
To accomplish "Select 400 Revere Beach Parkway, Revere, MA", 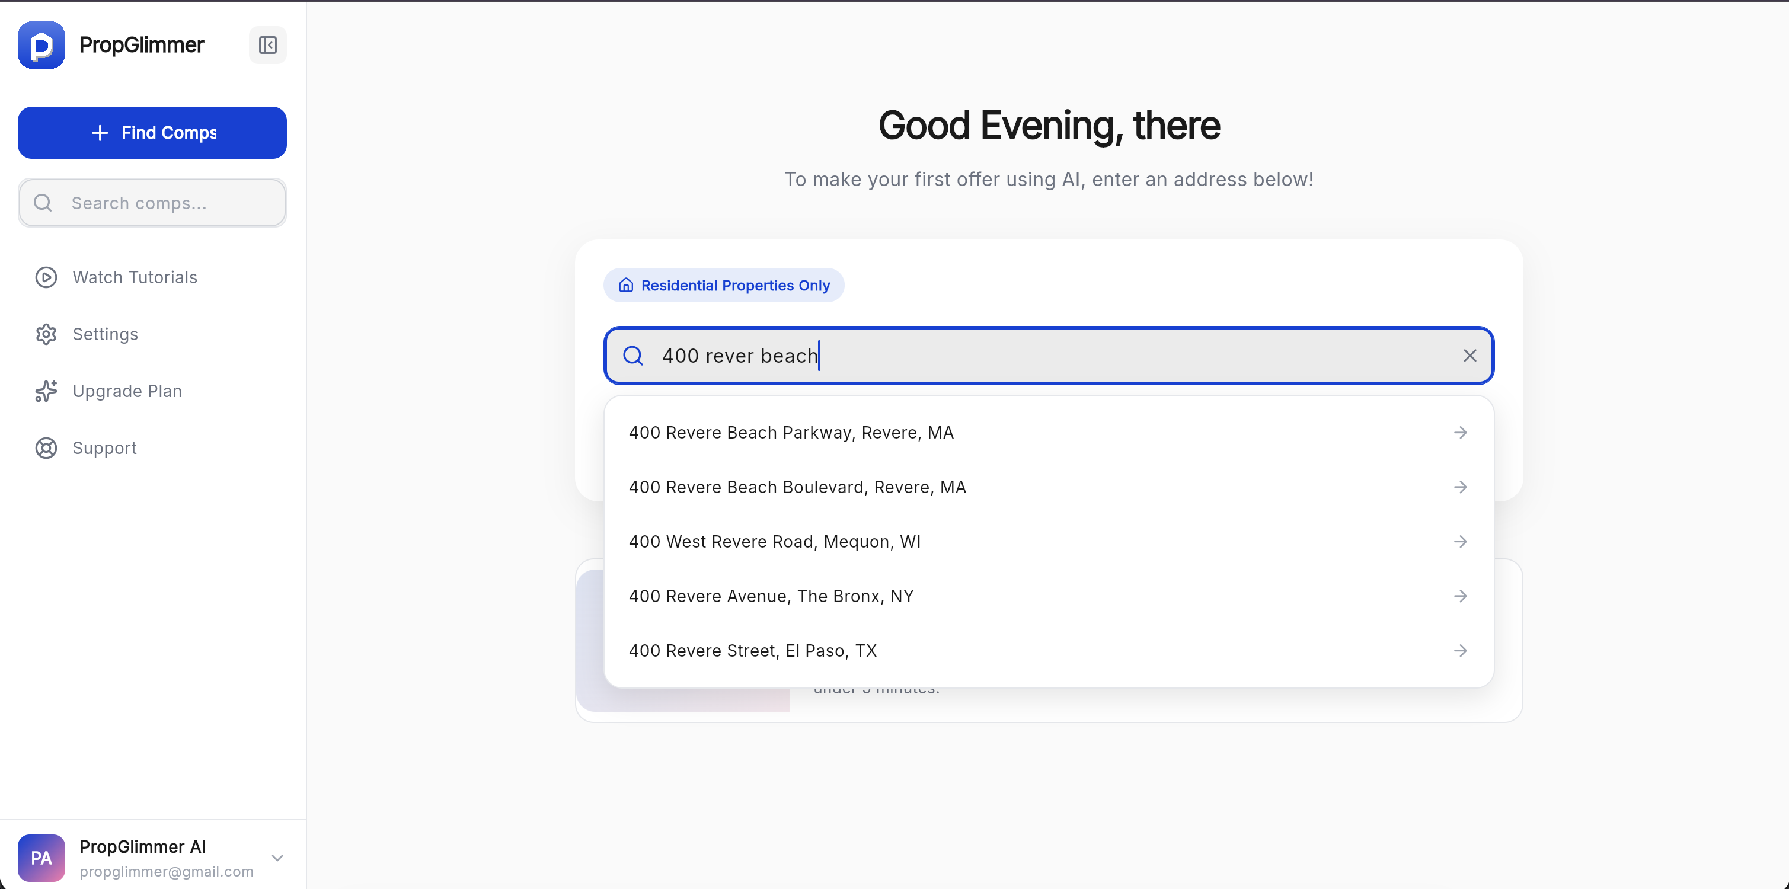I will 1049,433.
